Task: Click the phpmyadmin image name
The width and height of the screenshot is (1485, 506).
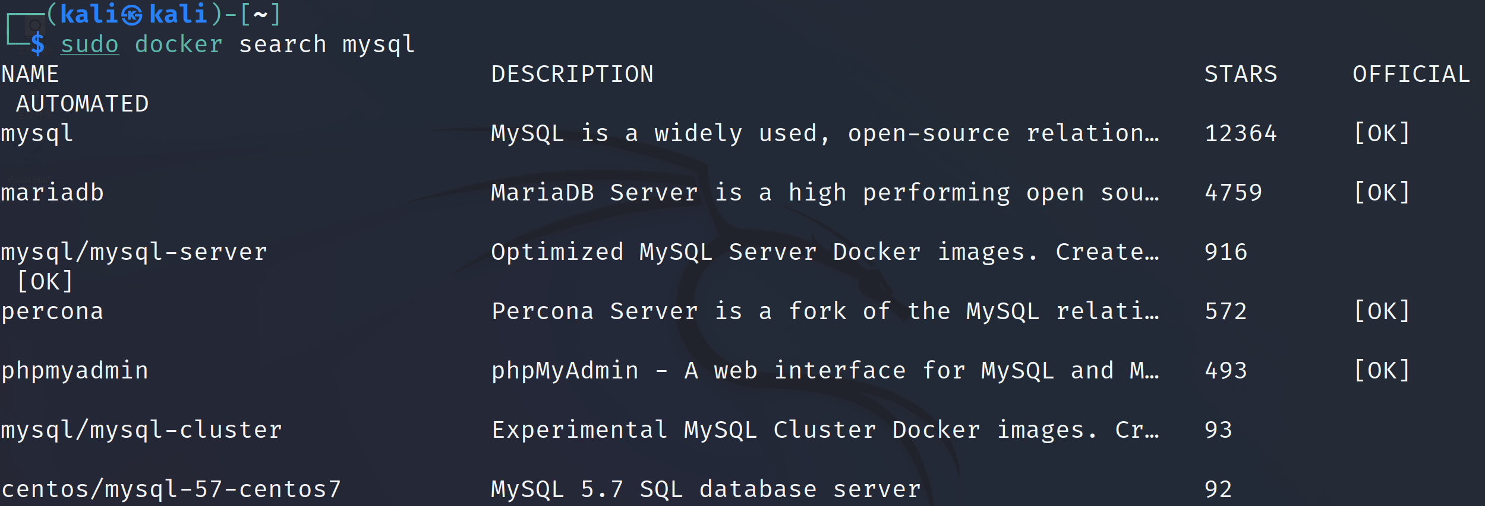Action: (x=75, y=371)
